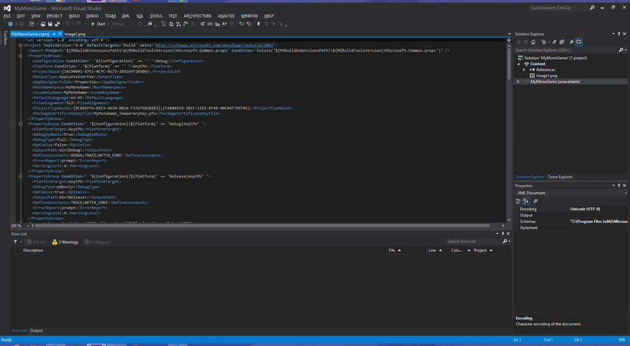Select the Encoding property row
Screen dimensions: 630x346
[x=572, y=209]
